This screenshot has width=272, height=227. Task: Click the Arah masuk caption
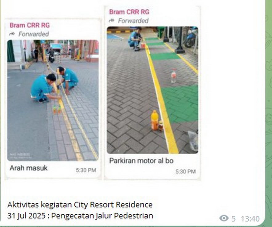tap(29, 168)
